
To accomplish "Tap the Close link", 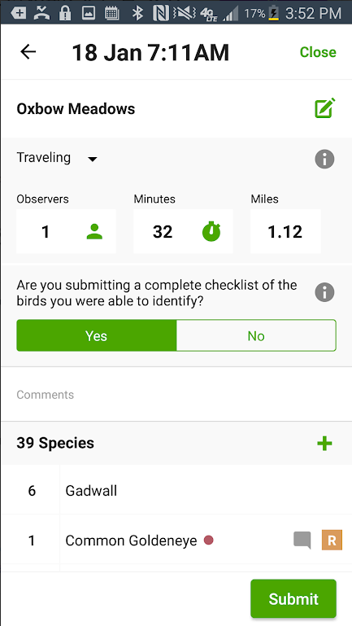I will pyautogui.click(x=318, y=52).
